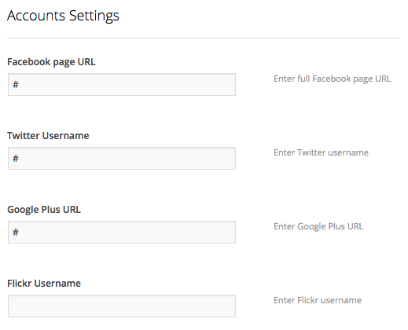Select the Google Plus URL input field
Screen dimensions: 408x330
[x=122, y=232]
